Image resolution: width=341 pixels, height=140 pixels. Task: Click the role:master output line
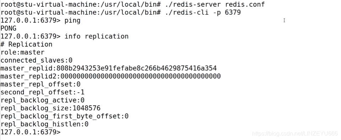[22, 52]
